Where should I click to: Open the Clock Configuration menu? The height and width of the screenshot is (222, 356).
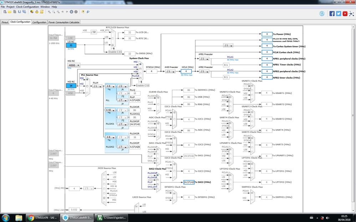click(x=27, y=7)
